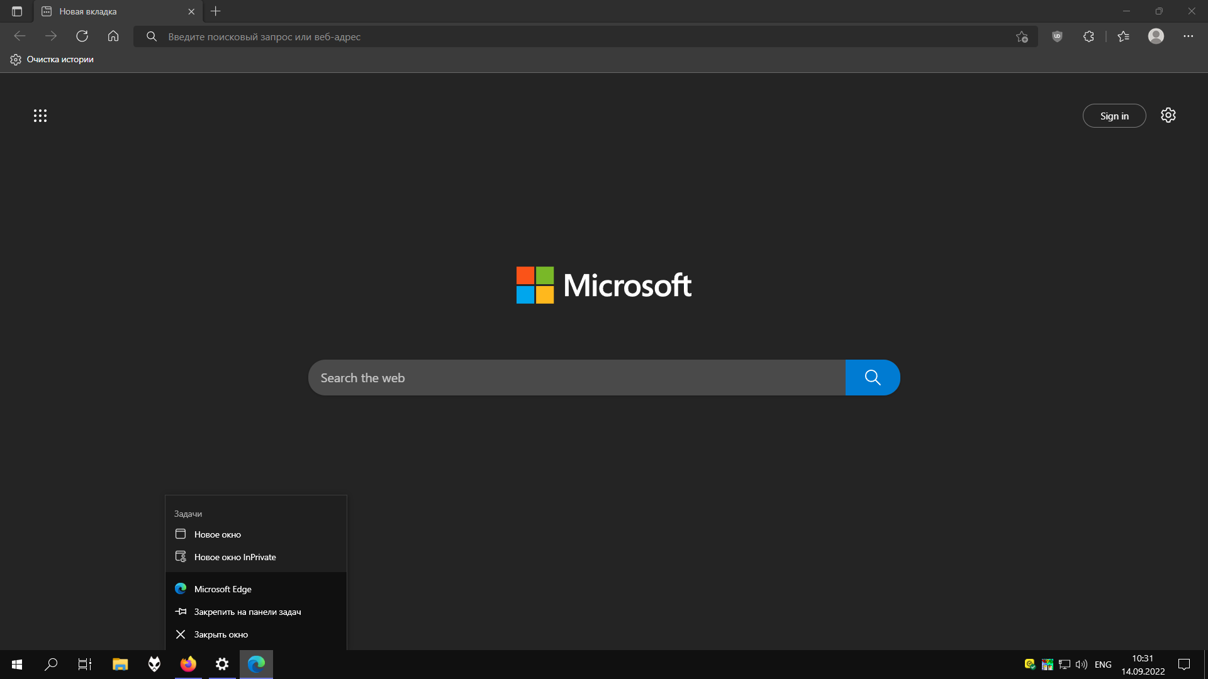Screen dimensions: 1208x679
Task: Go back using the back arrow
Action: [x=20, y=36]
